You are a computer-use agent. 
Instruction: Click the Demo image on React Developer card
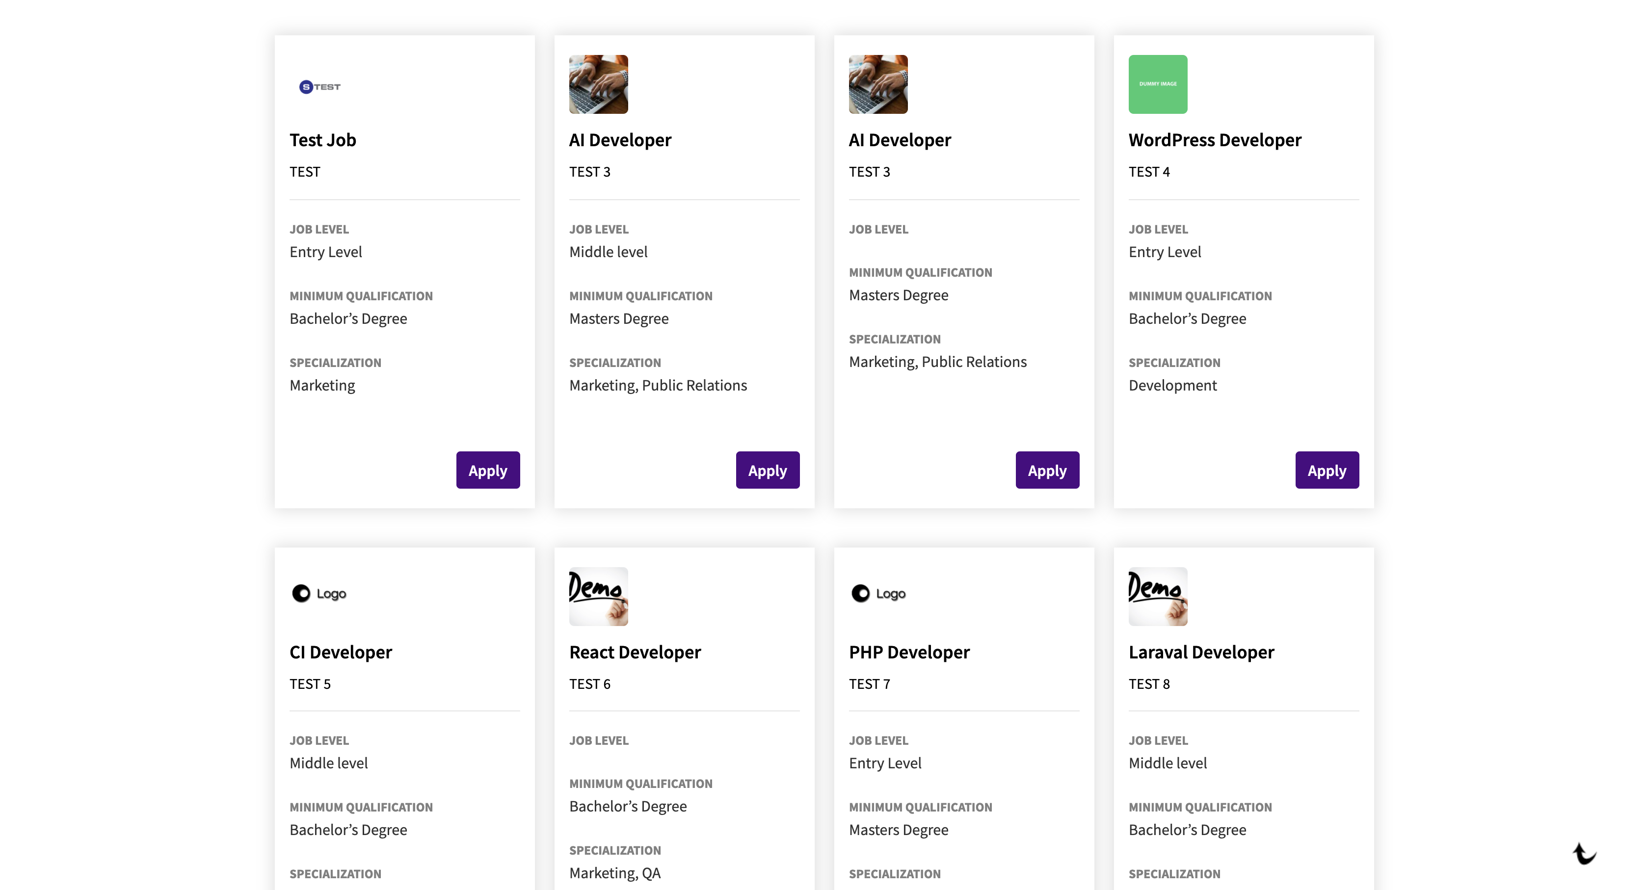598,596
